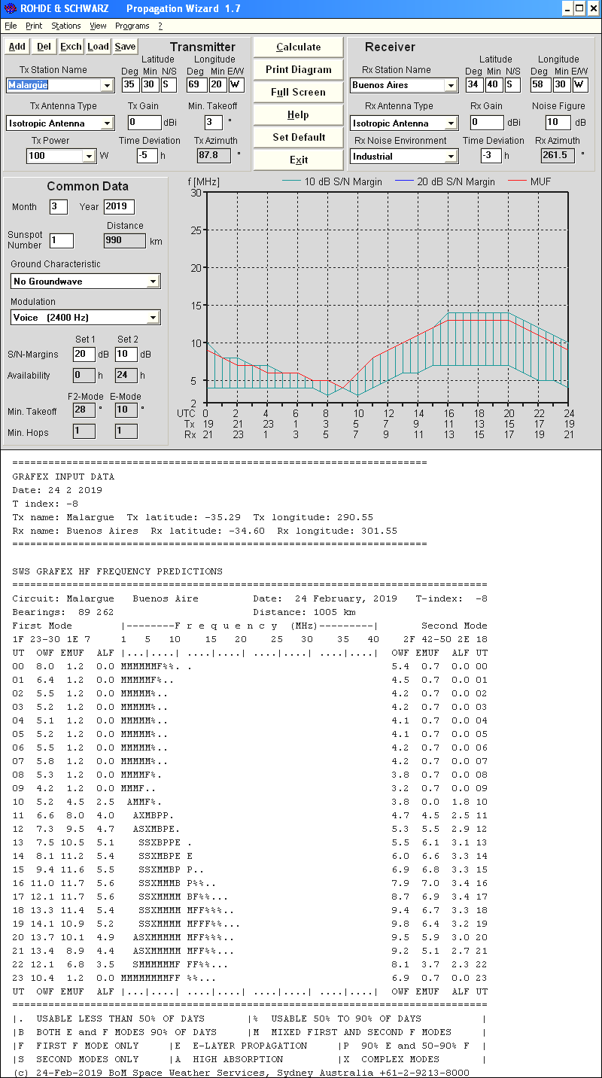The height and width of the screenshot is (1078, 602).
Task: Click the Tx latitude minutes field
Action: 150,84
